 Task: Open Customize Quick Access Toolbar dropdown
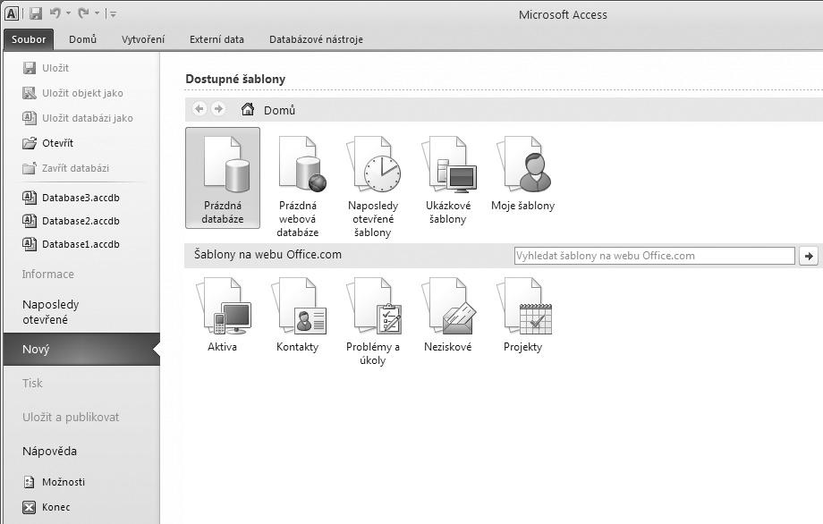[x=113, y=14]
